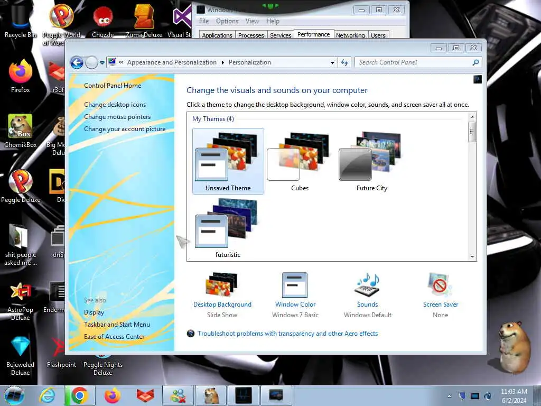Open Recycle Bin desktop icon
This screenshot has width=541, height=406.
(x=20, y=21)
